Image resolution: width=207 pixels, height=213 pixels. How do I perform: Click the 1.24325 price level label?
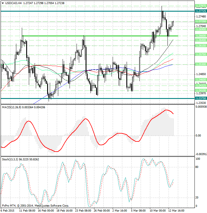pos(201,85)
